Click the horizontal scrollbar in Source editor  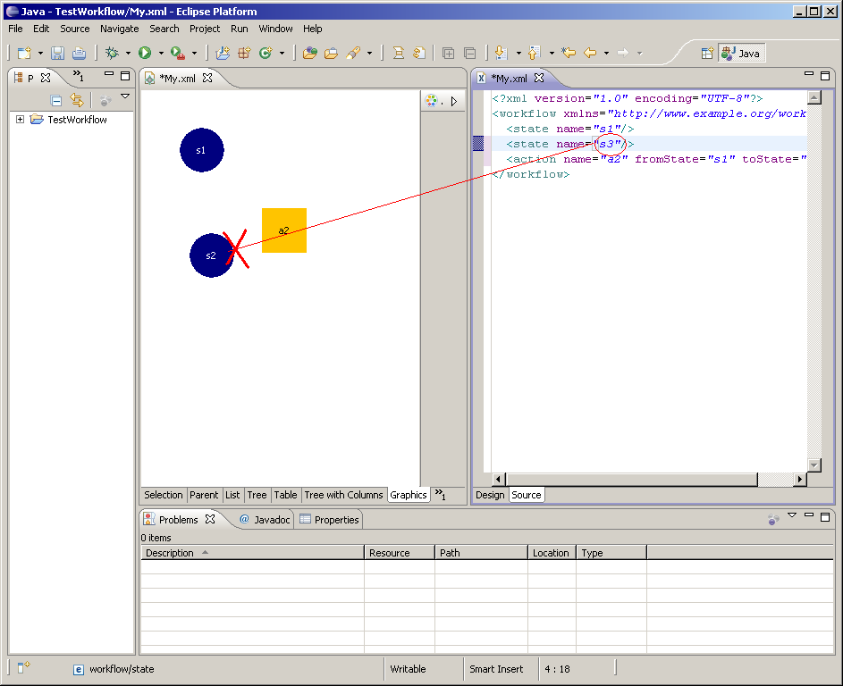point(630,480)
